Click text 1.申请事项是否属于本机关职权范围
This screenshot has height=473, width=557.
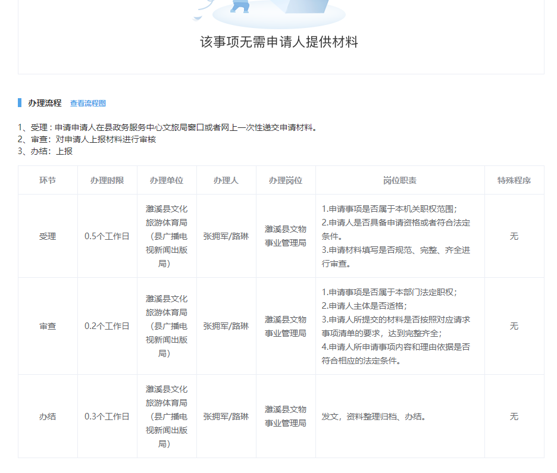[389, 209]
